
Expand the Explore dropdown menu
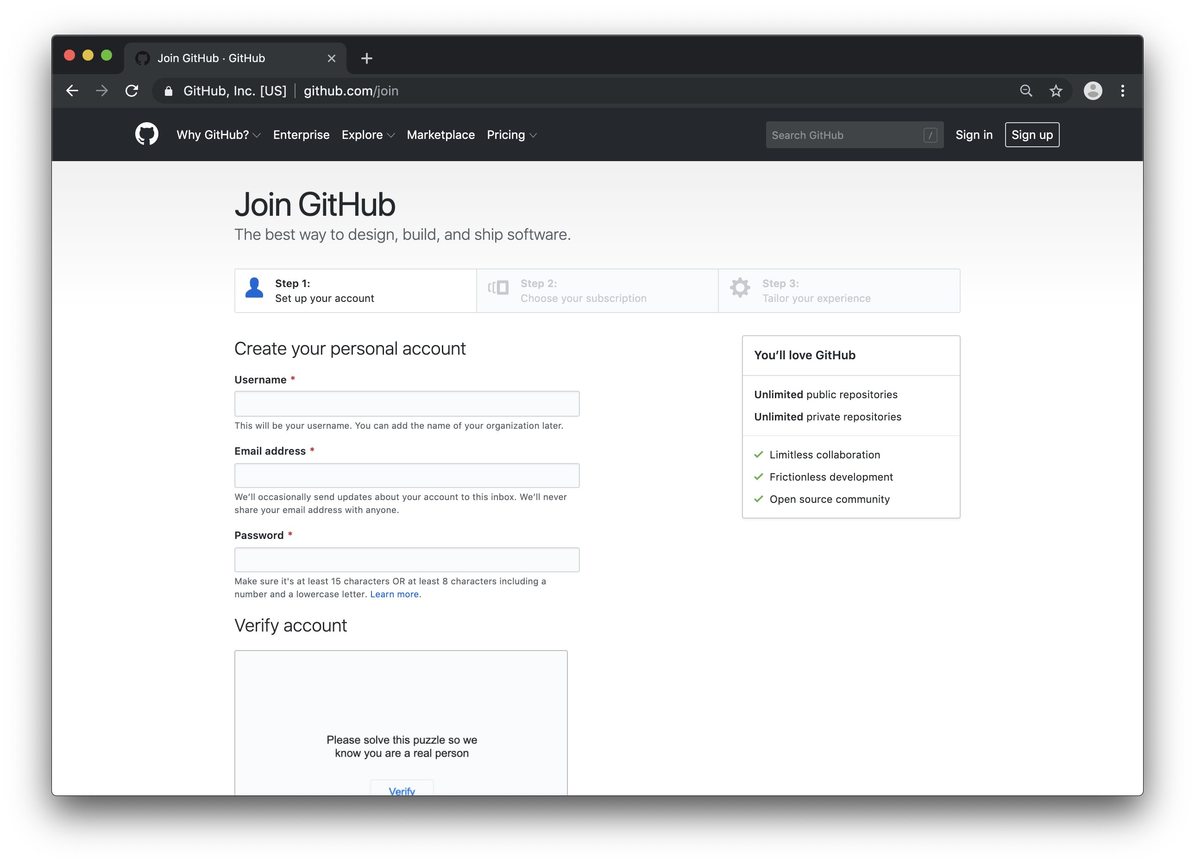(368, 135)
